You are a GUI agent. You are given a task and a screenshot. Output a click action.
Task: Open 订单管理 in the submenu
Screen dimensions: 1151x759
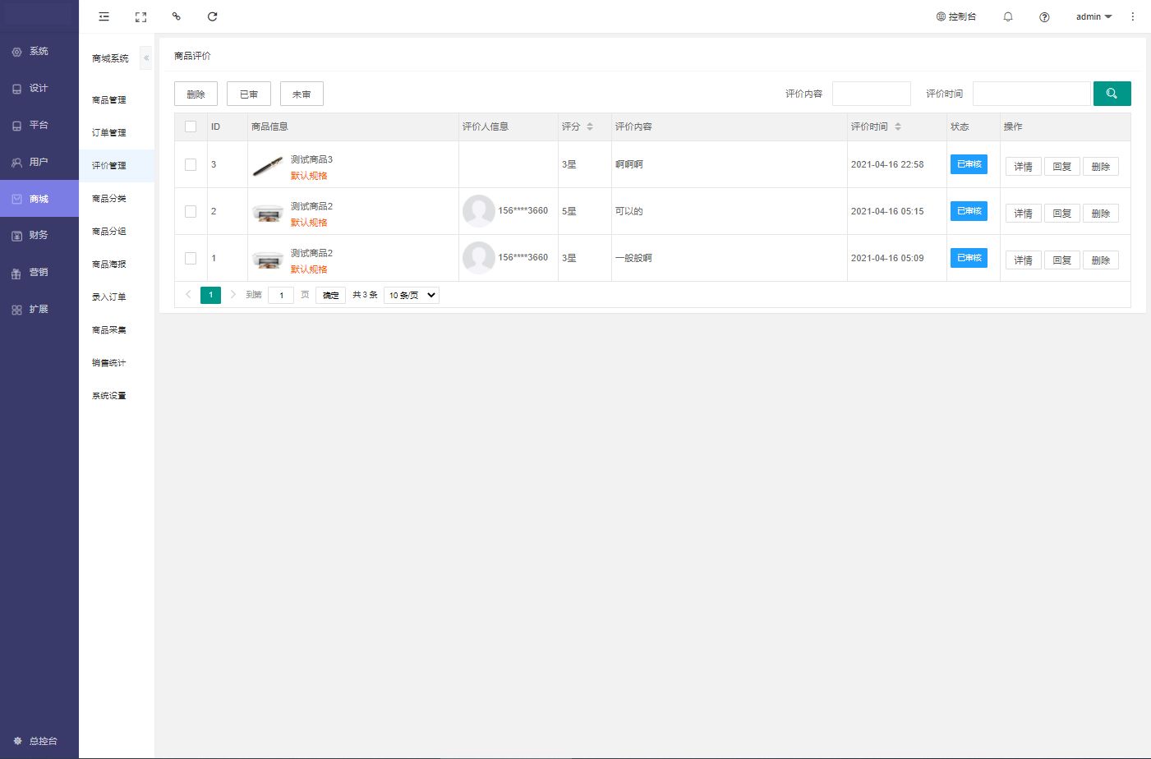(x=109, y=133)
